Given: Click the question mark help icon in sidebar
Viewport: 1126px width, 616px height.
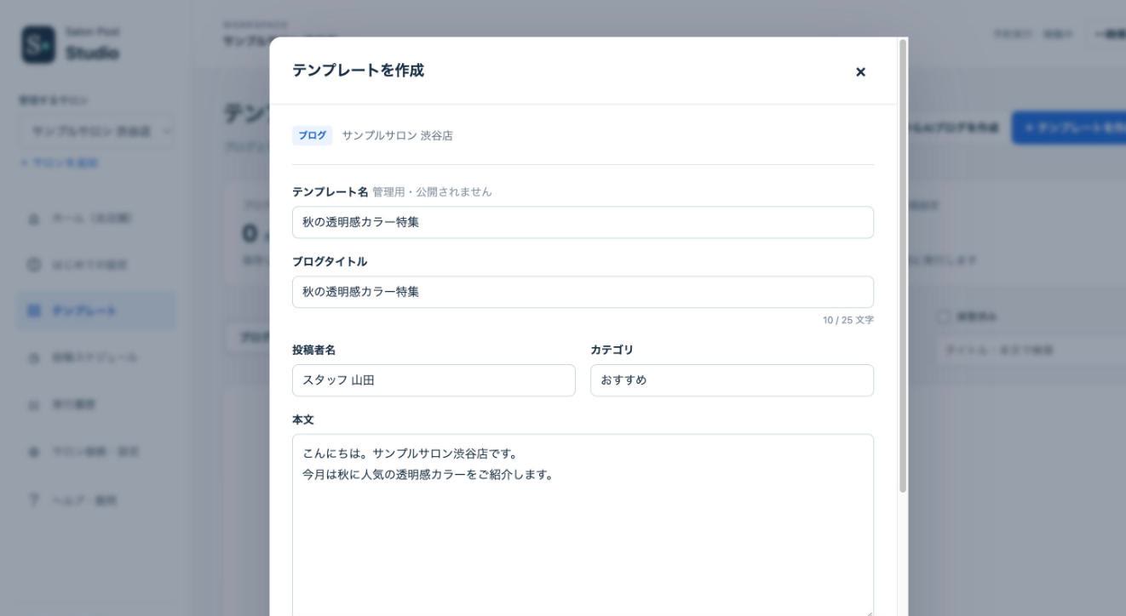Looking at the screenshot, I should (x=34, y=499).
